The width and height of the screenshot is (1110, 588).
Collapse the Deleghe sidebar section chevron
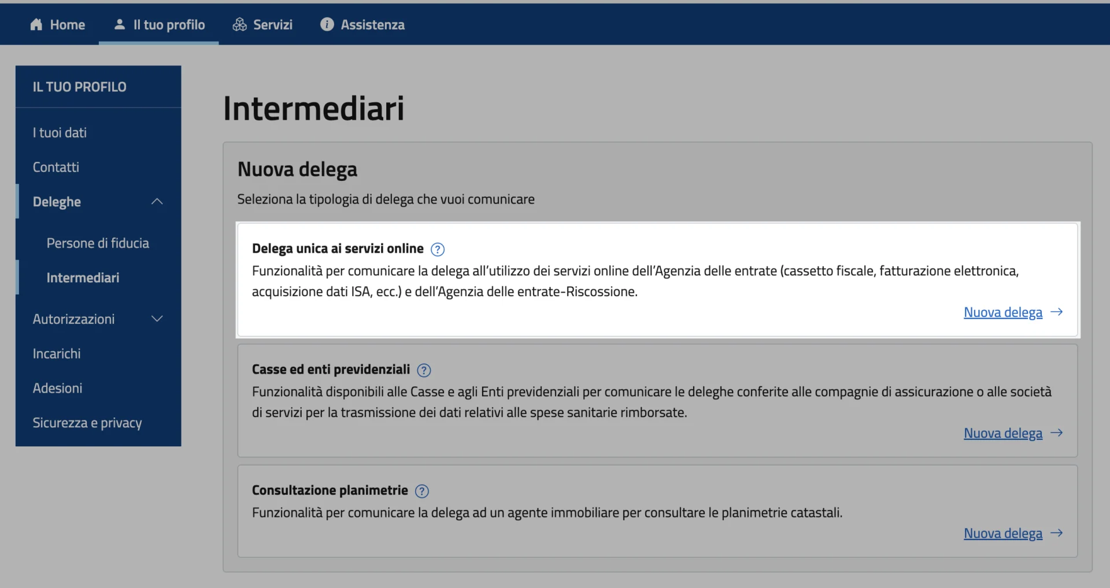point(157,202)
